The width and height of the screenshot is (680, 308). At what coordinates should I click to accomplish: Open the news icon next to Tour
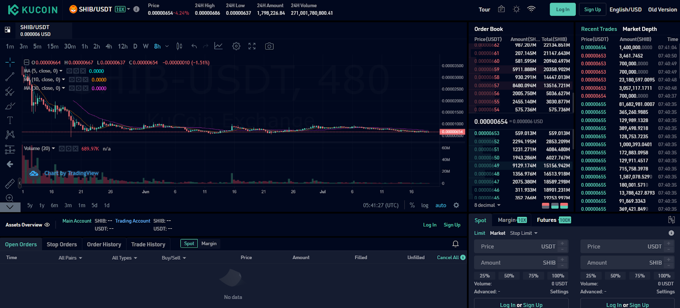(x=501, y=9)
